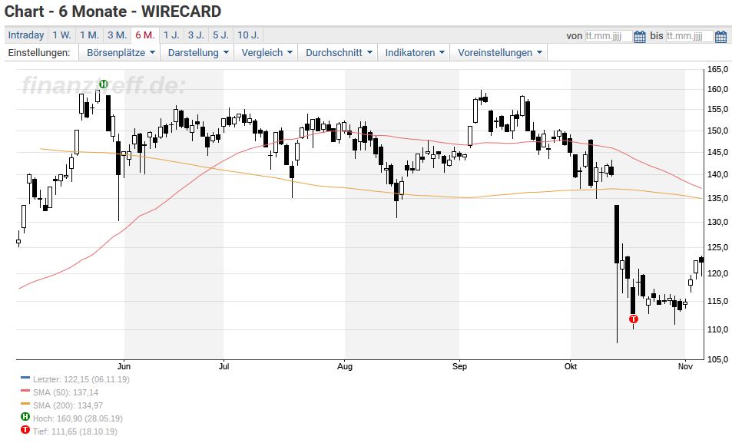Screen dimensions: 732x443
Task: Open the calendar picker for 'bis' date
Action: click(x=720, y=36)
